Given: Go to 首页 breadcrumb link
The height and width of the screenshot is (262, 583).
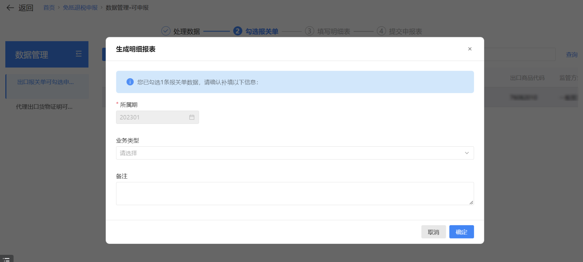Looking at the screenshot, I should coord(49,8).
